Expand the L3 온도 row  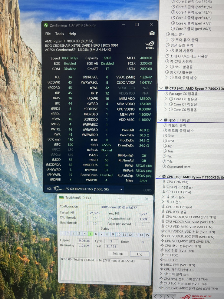[x=163, y=201]
